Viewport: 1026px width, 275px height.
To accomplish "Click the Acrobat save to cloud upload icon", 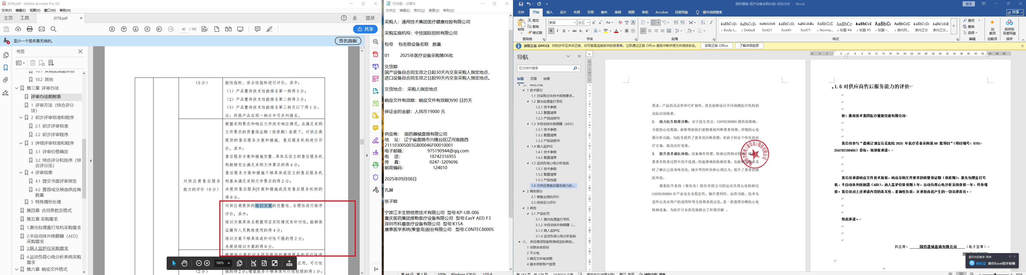I will coord(18,29).
